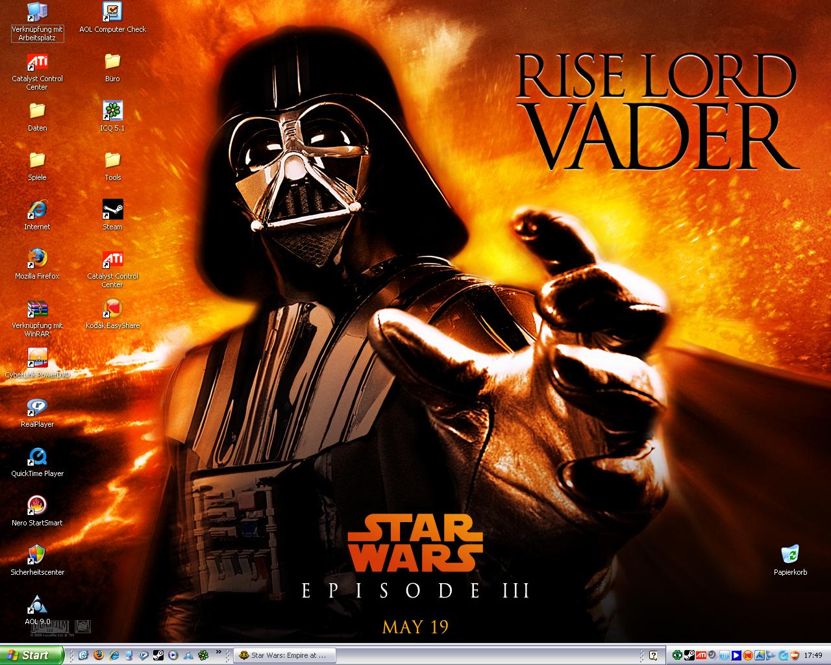The image size is (831, 665).
Task: Launch Kodak EasyShare from the desktop
Action: point(112,309)
